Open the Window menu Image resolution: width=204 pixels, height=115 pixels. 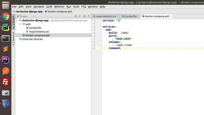93,7
